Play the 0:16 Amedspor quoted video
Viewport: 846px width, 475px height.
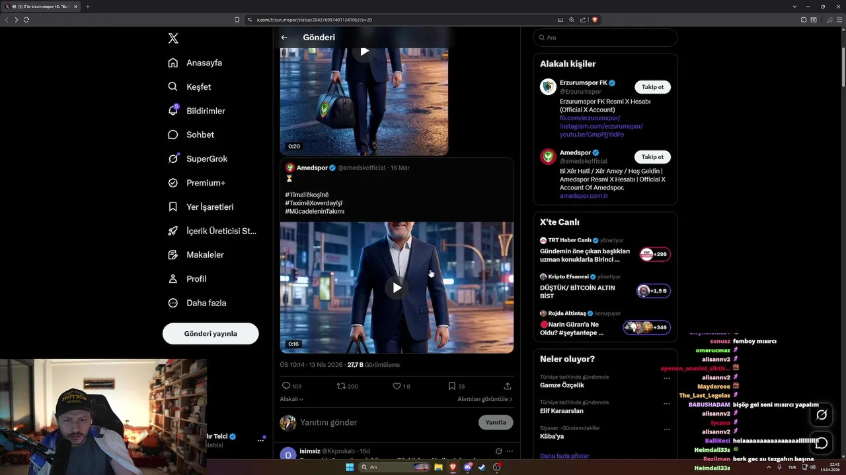coord(397,288)
